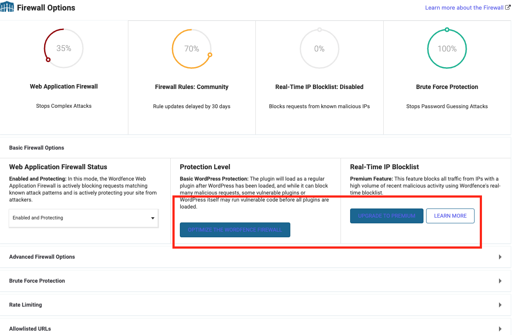523x335 pixels.
Task: Open the Enabled and Protecting status dropdown
Action: coord(84,218)
